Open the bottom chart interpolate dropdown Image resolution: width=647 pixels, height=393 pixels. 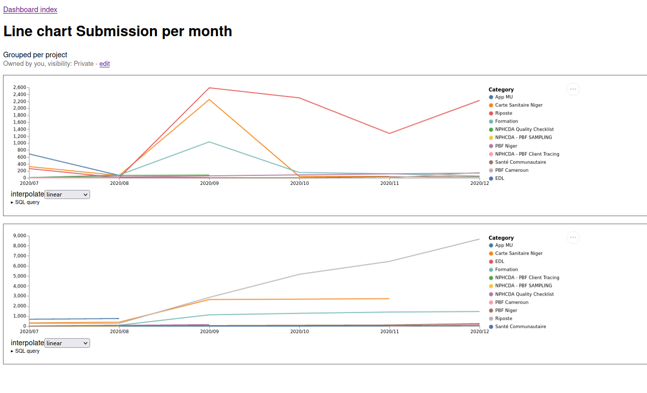pyautogui.click(x=67, y=343)
